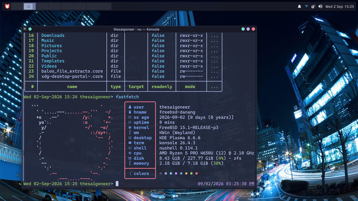The height and width of the screenshot is (201, 358).
Task: Click purple round button on Konsole titlebar
Action: [x=248, y=29]
